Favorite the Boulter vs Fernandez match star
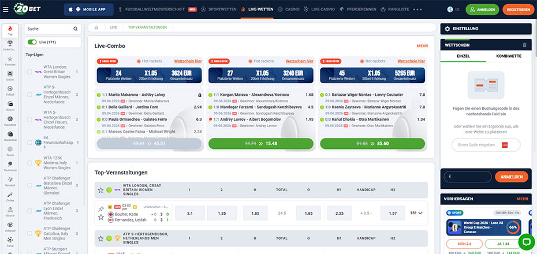The width and height of the screenshot is (537, 254). tap(100, 217)
